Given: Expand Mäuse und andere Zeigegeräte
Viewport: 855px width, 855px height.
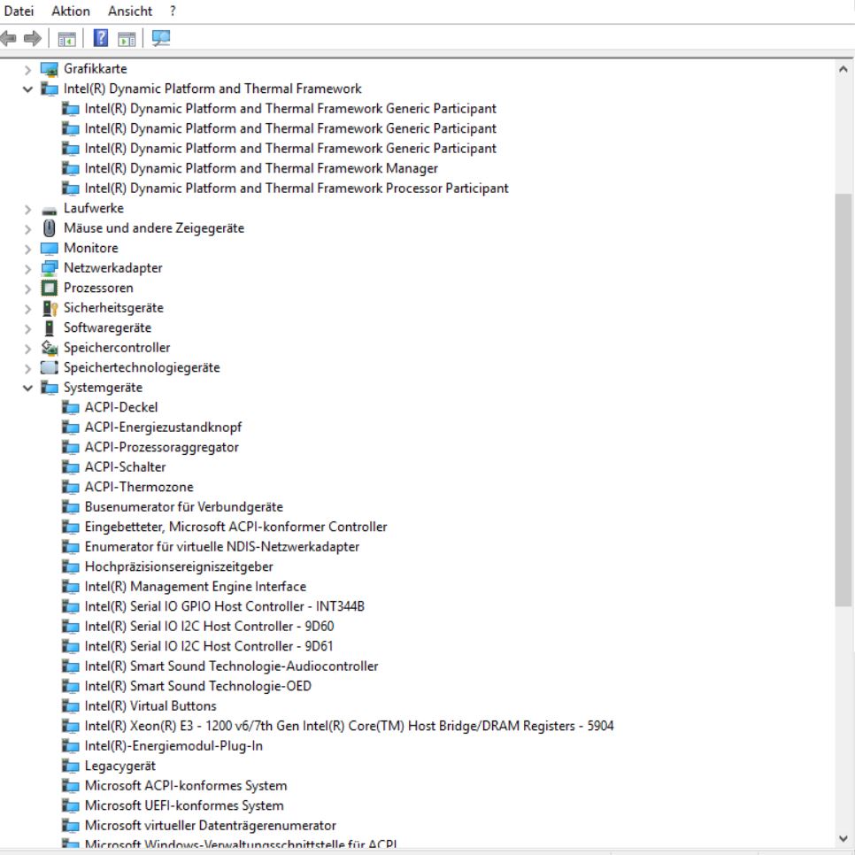Looking at the screenshot, I should 27,229.
